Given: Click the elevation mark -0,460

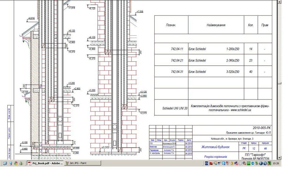Looking at the screenshot, I should pos(24,149).
